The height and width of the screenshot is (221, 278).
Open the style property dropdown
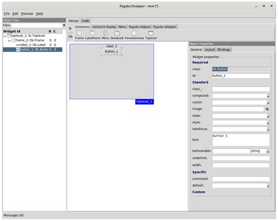268,123
